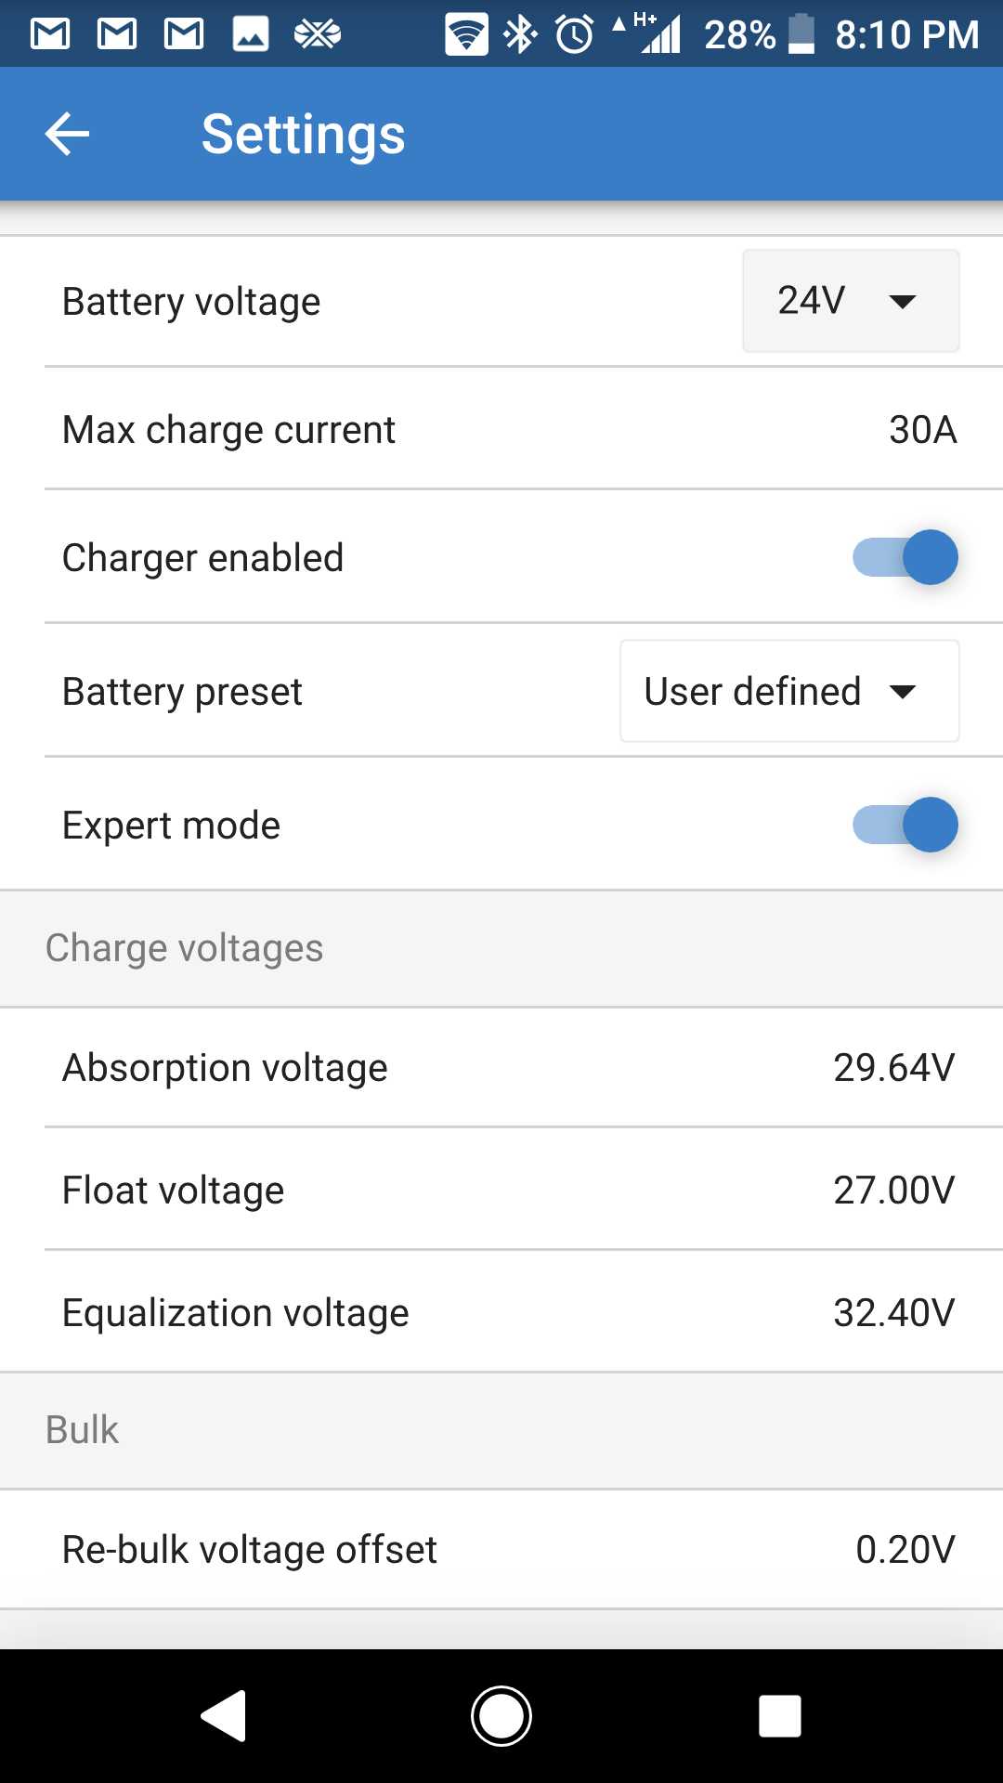This screenshot has height=1783, width=1003.
Task: Disable the Expert mode switch
Action: coord(905,825)
